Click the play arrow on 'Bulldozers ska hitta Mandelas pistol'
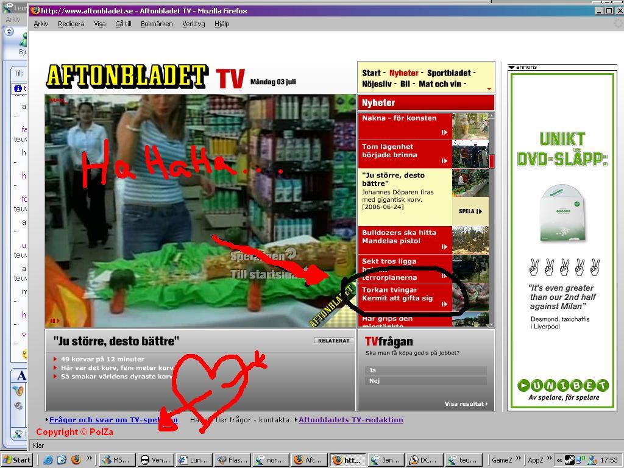 tap(444, 247)
